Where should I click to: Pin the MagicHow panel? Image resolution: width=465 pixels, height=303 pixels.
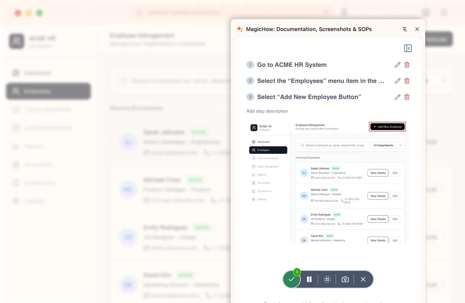coord(405,29)
